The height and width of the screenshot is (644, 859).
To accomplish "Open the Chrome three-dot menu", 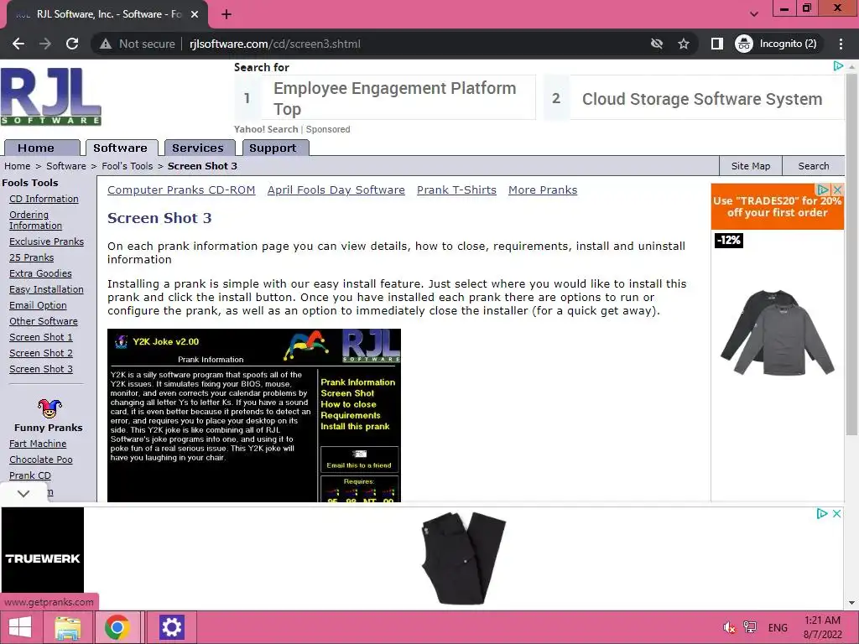I will 841,44.
